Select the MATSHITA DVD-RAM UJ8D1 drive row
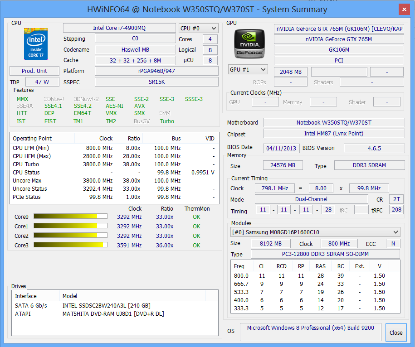This screenshot has width=415, height=347. coord(115,313)
